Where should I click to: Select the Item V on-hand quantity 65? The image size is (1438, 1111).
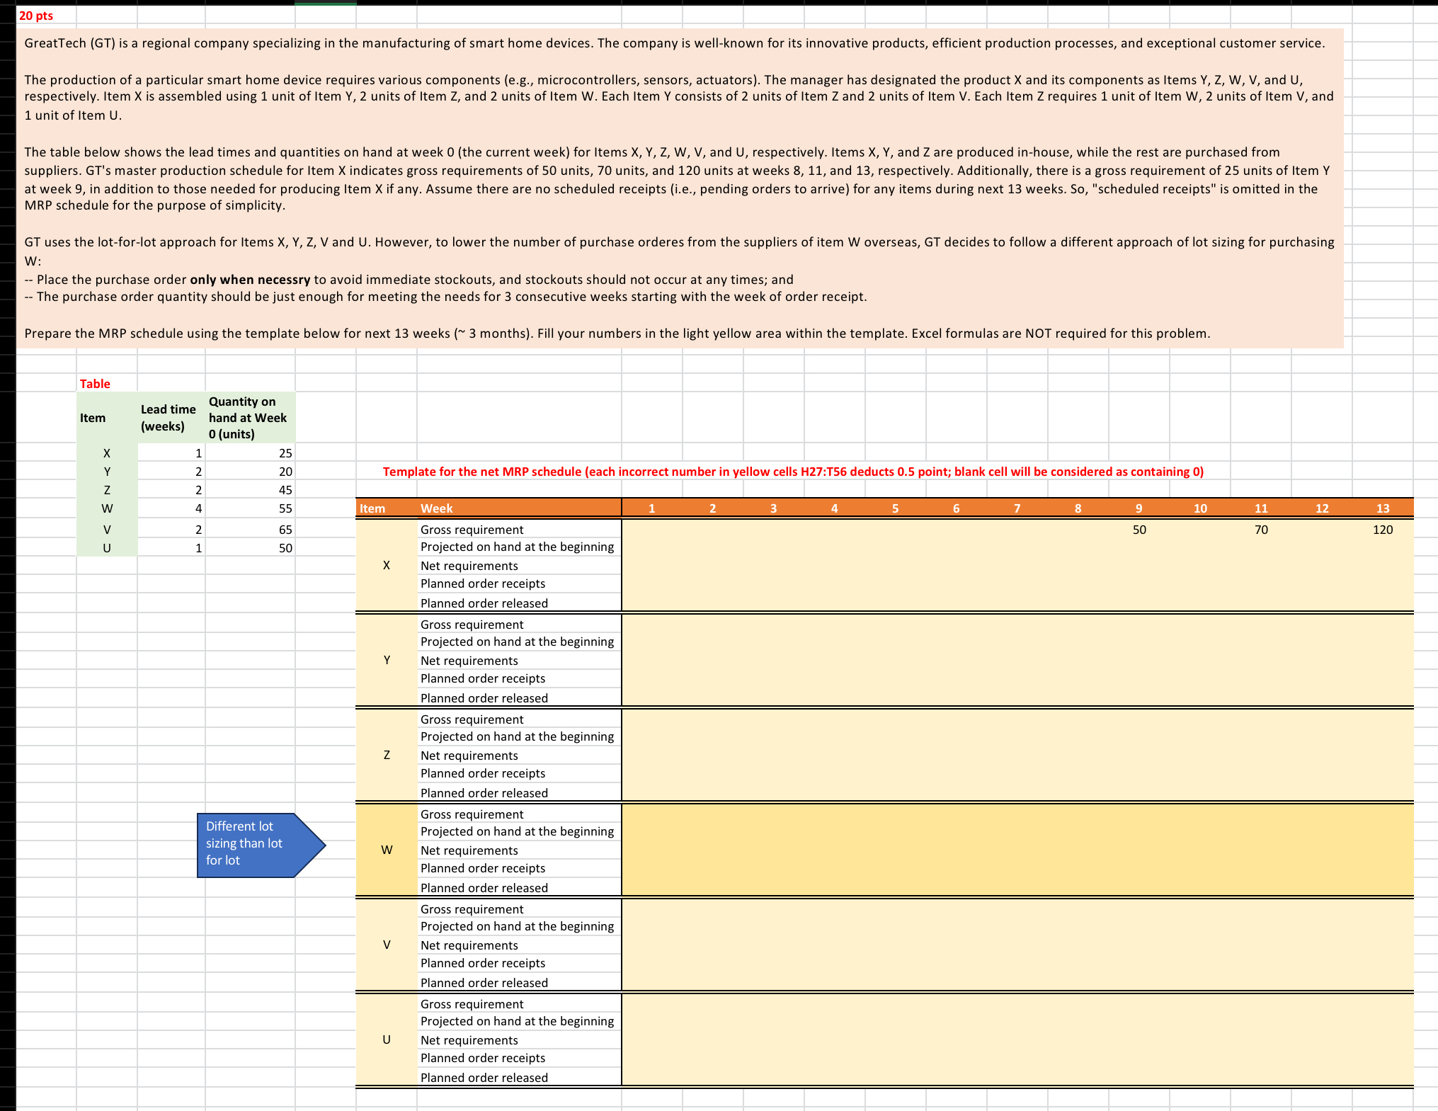(284, 529)
